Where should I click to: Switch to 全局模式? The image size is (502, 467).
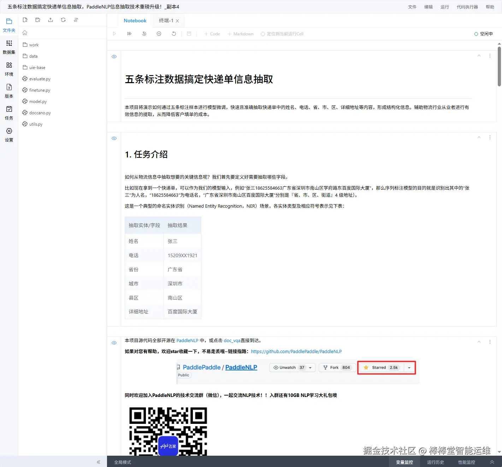123,462
